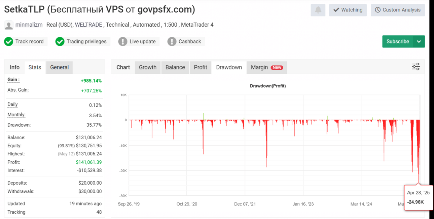Click the Trading privileges green checkmark

pyautogui.click(x=60, y=41)
